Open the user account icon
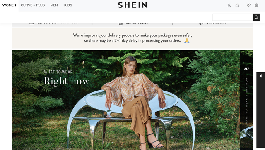265x150 pixels. point(229,5)
